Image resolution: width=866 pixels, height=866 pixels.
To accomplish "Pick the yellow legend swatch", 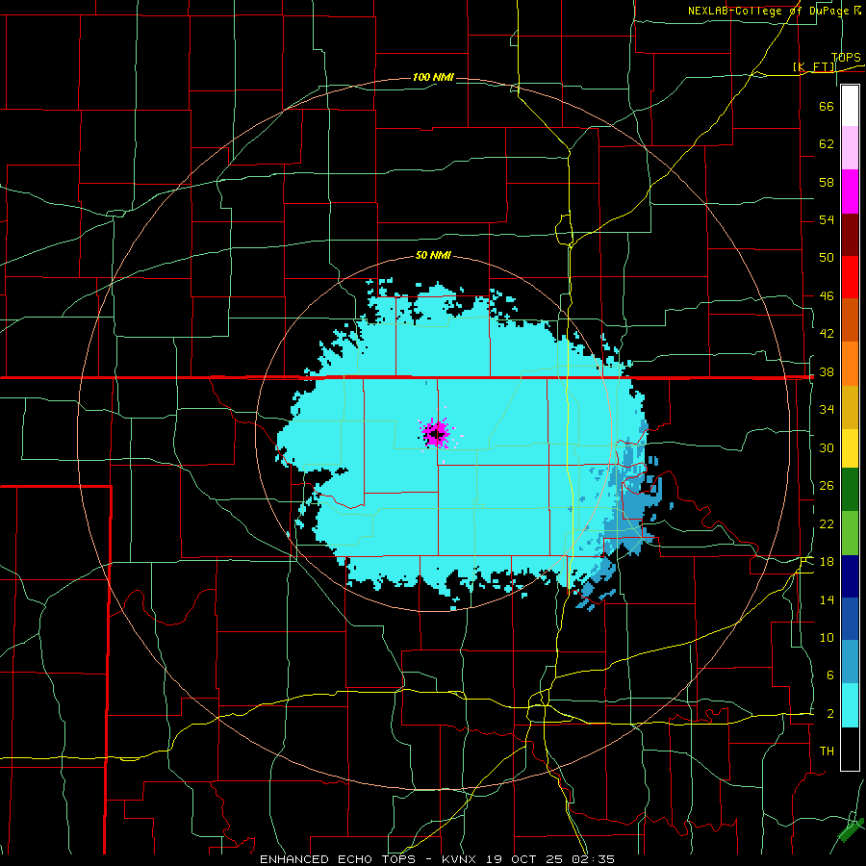I will 850,448.
